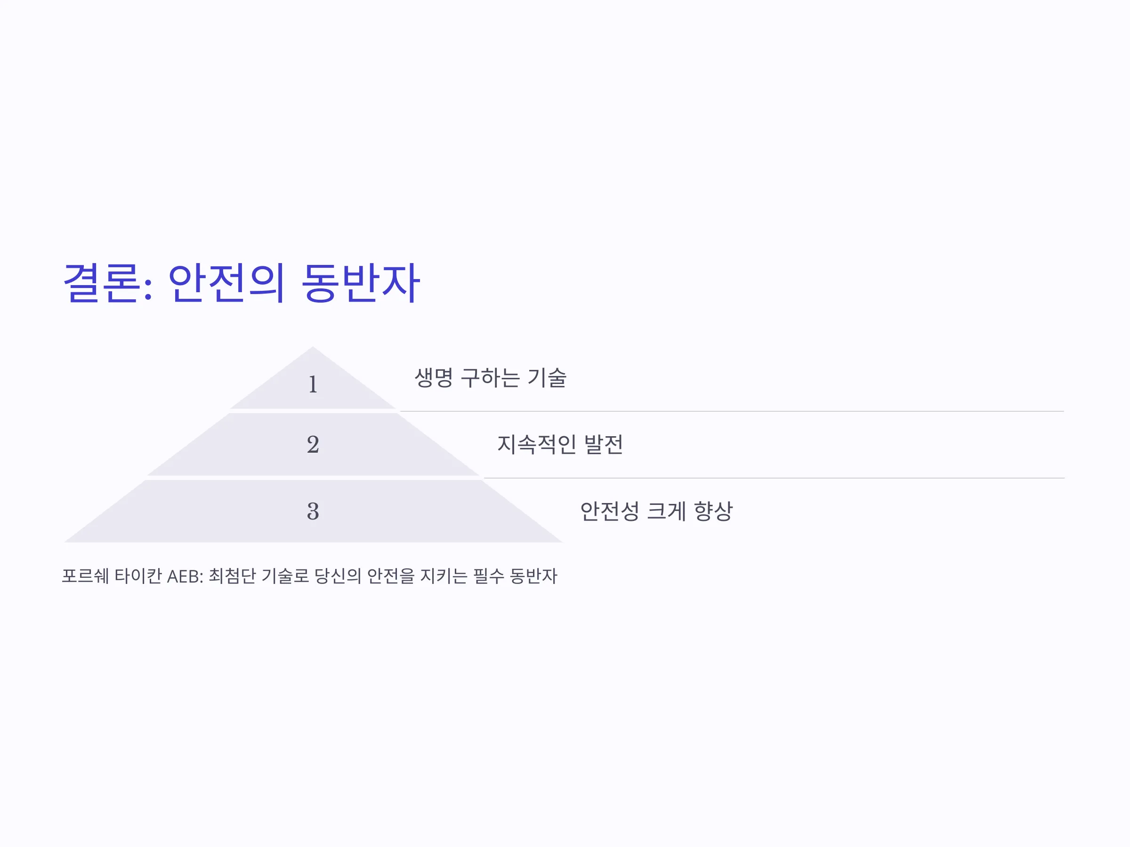Click divider line under 지속적인 발전

774,478
